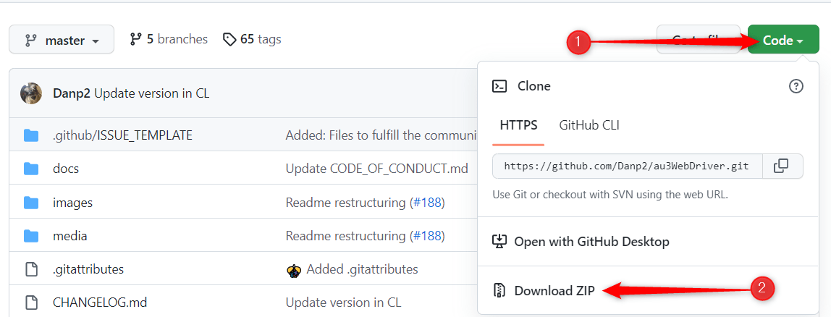Click the repository clone URL field
The height and width of the screenshot is (317, 831).
pos(626,166)
